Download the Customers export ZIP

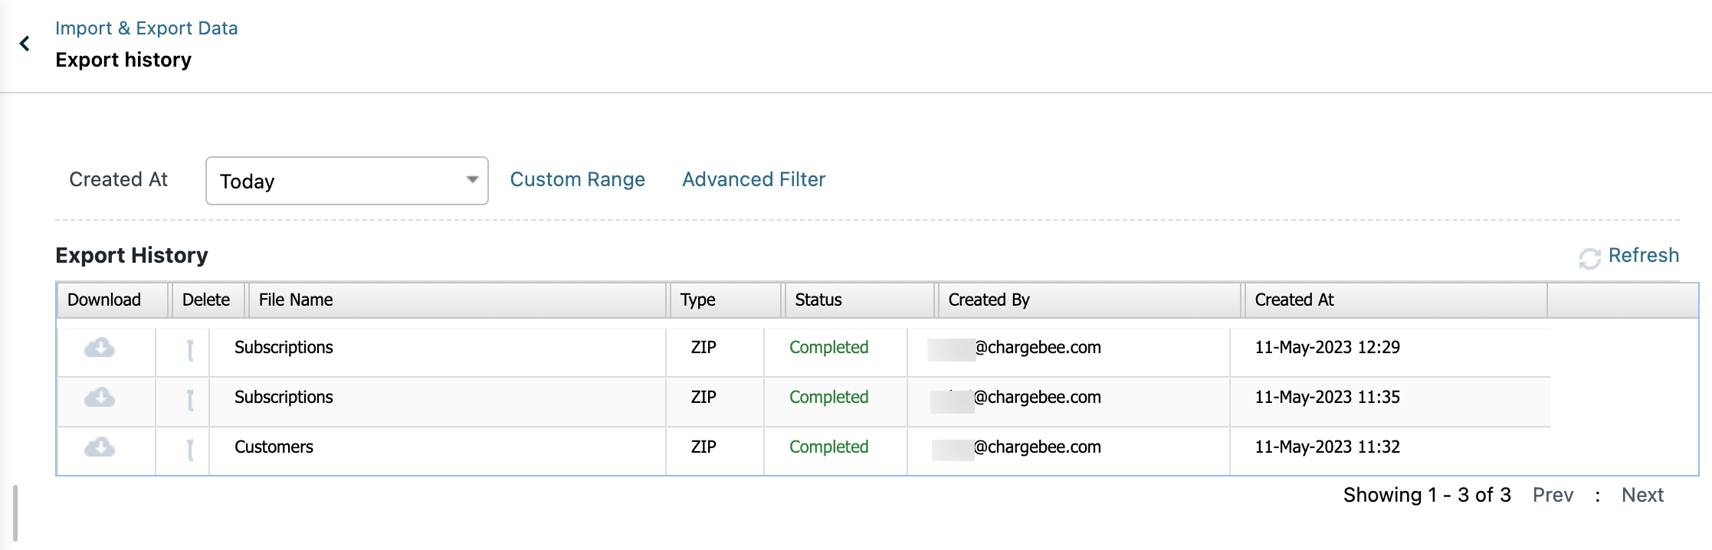tap(100, 447)
